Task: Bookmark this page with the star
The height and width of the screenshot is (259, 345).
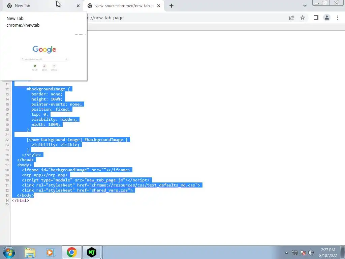Action: pos(303,18)
